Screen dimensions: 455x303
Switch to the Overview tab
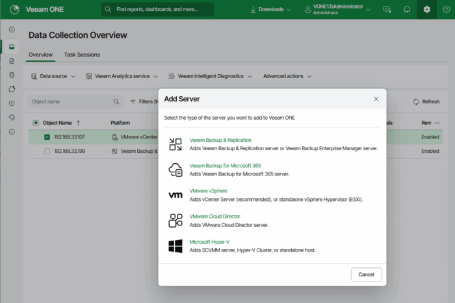click(40, 55)
